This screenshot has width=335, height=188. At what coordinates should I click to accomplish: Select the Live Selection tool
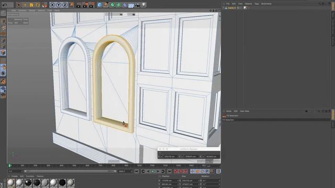click(19, 5)
